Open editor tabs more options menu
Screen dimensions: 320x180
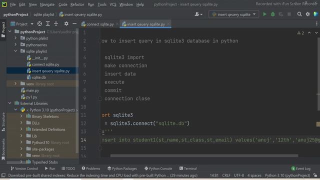(x=316, y=24)
